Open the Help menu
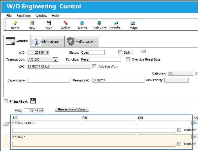Image resolution: width=198 pixels, height=151 pixels. click(x=55, y=16)
